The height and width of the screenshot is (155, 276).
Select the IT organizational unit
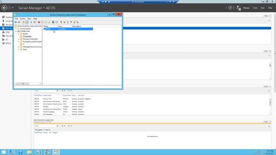(24, 44)
